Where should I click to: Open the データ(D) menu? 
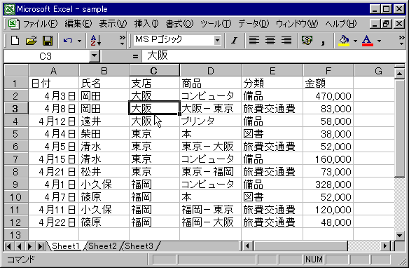pos(254,24)
